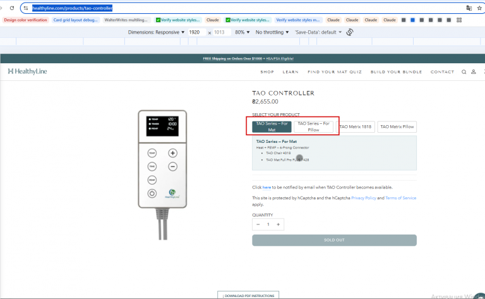Open the CONTACT page
This screenshot has width=485, height=299.
pyautogui.click(x=442, y=72)
